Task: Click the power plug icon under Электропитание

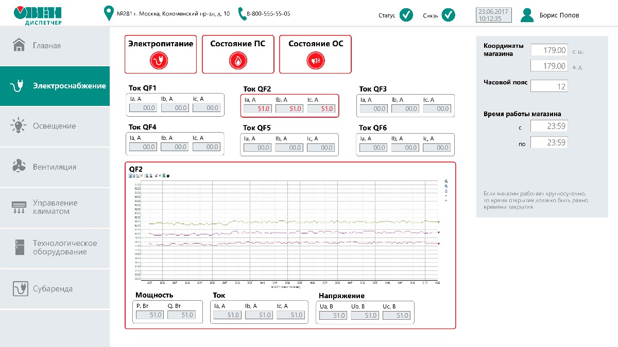Action: (160, 61)
